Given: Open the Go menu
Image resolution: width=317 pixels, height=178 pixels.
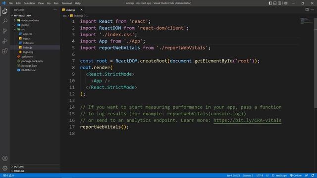Looking at the screenshot, I should pyautogui.click(x=49, y=3).
